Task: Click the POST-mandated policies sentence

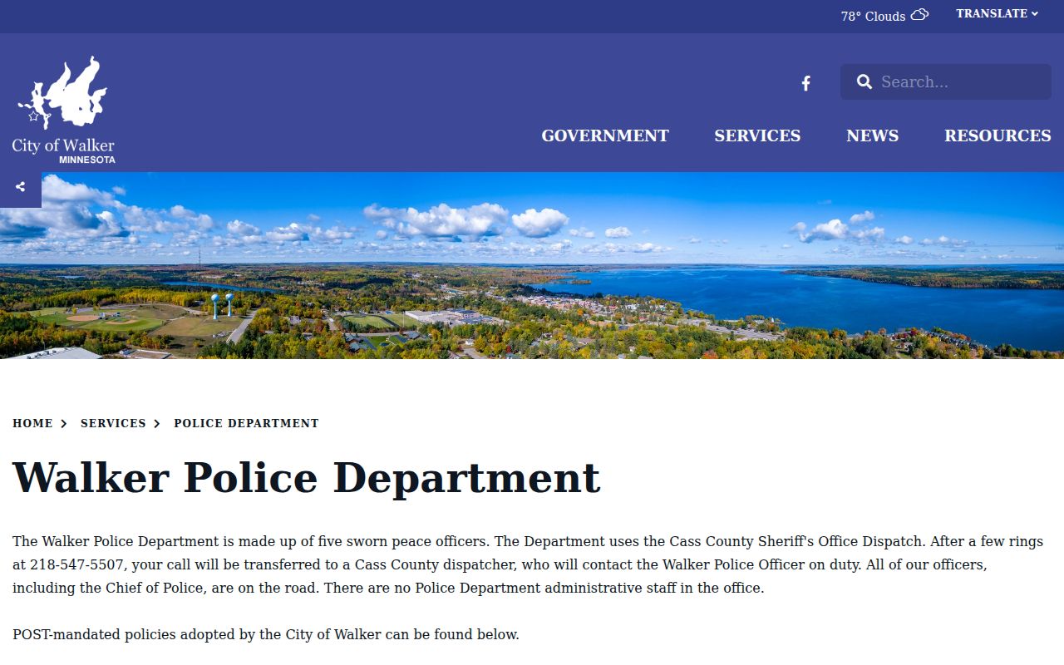Action: pos(266,634)
